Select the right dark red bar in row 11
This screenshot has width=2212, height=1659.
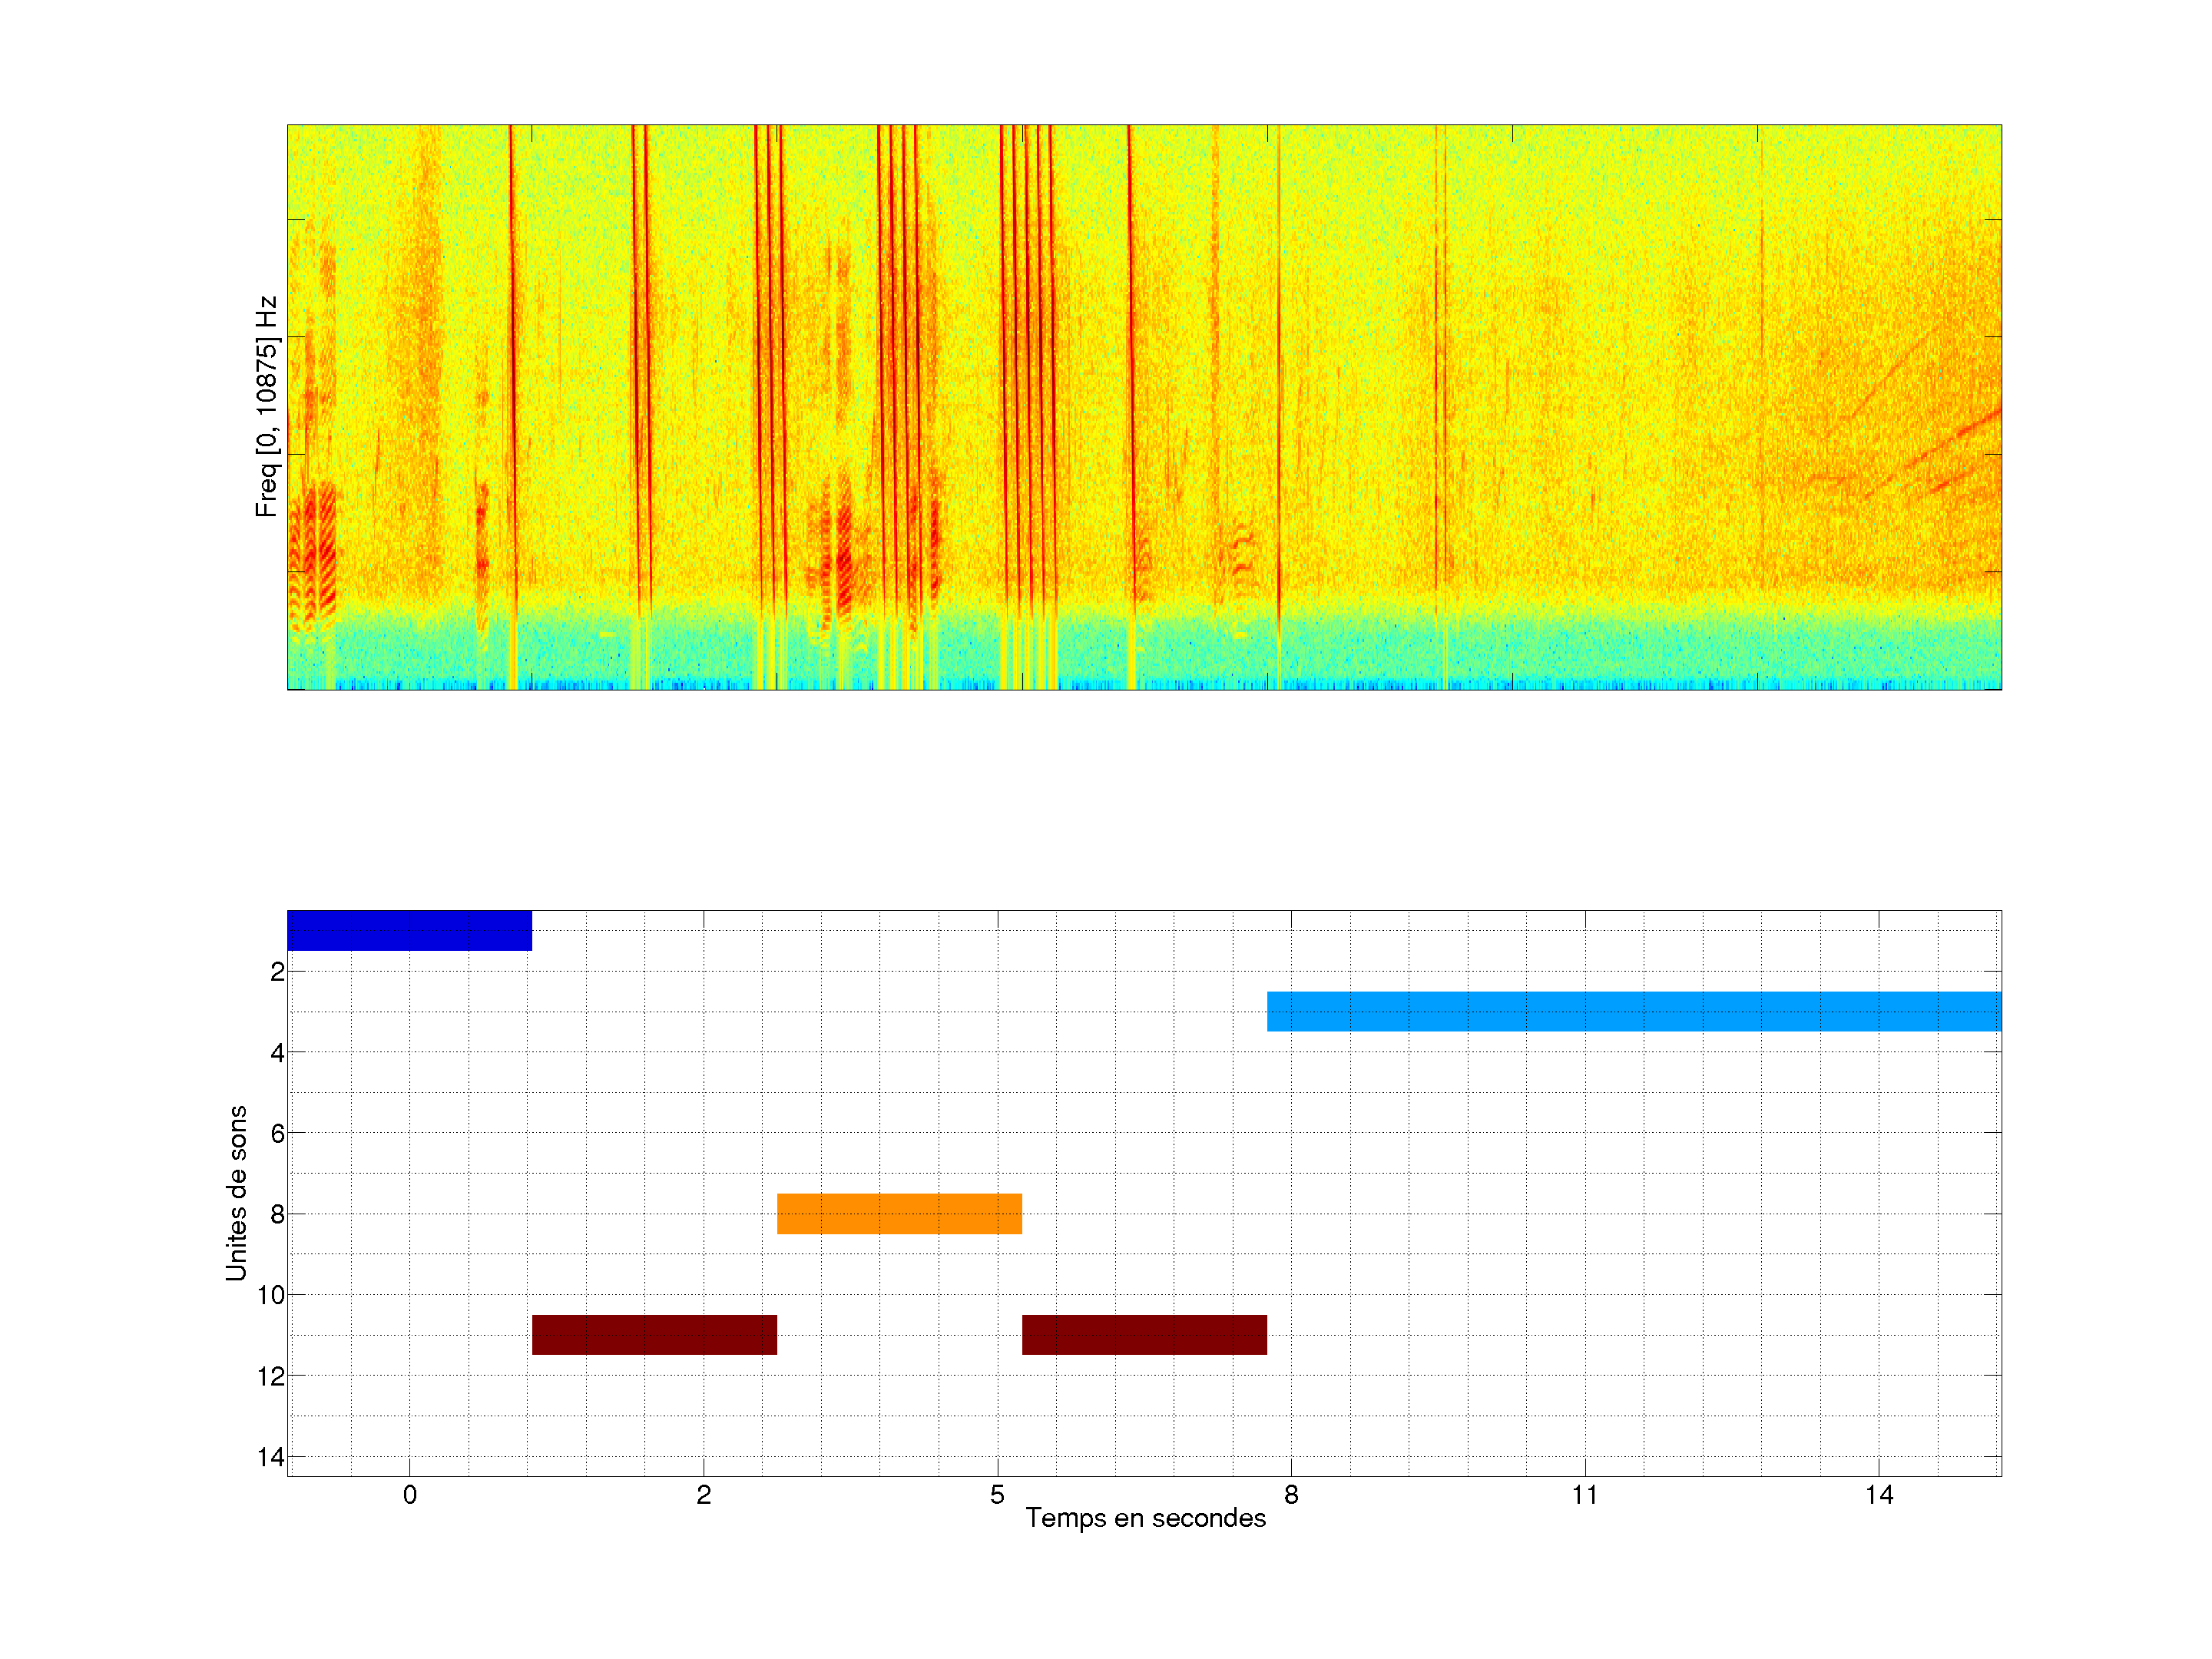pos(1144,1334)
